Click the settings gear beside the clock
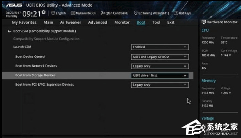 [44, 12]
